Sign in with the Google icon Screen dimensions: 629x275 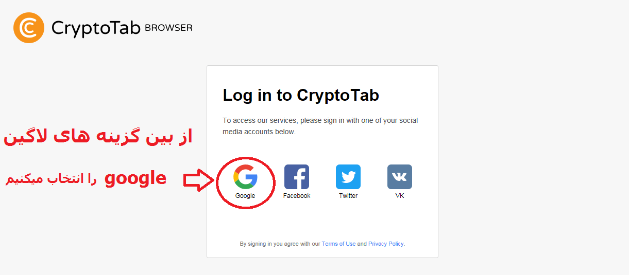(x=245, y=177)
